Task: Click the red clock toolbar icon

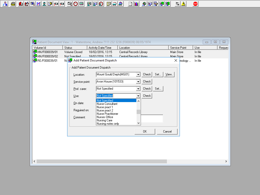Action: 76,4
